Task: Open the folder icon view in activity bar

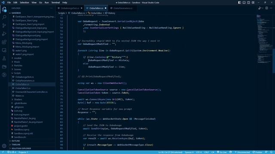Action: [x=4, y=67]
